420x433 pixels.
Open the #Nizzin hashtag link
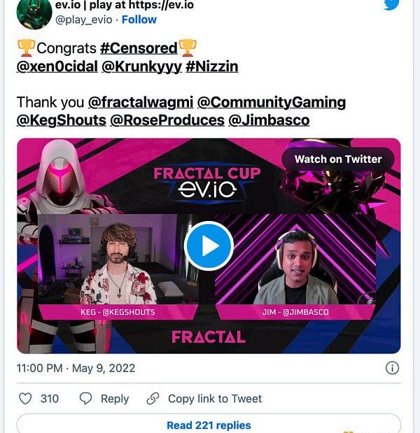(212, 66)
